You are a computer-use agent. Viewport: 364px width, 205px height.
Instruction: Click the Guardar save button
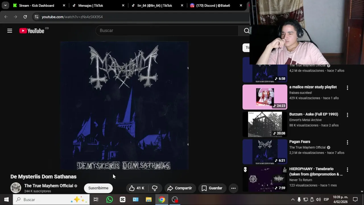click(212, 188)
